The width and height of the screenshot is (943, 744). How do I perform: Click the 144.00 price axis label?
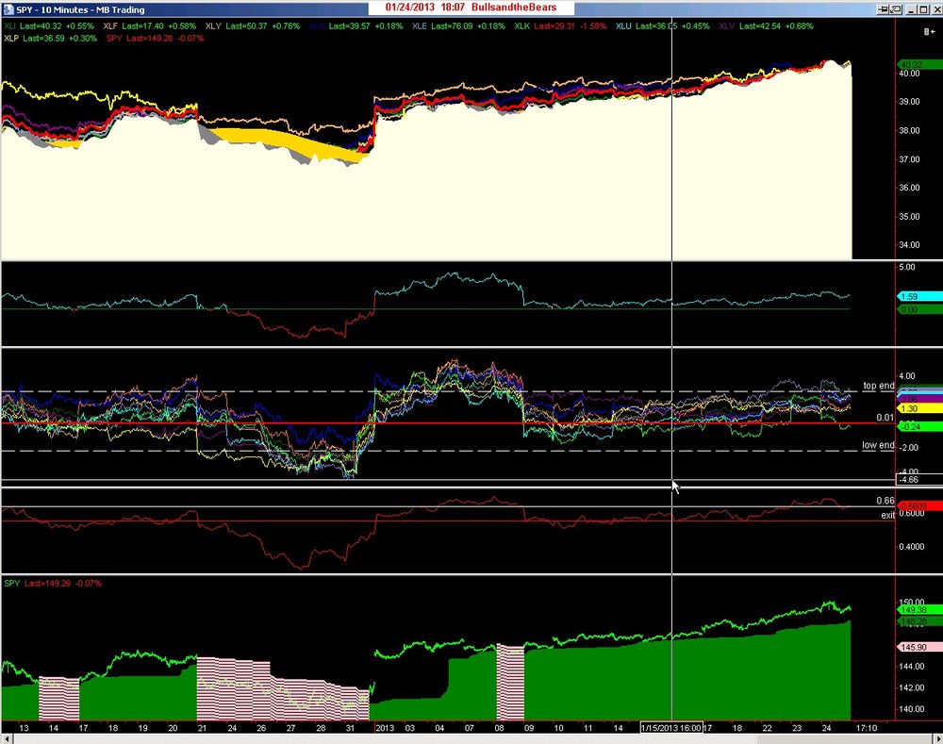912,667
